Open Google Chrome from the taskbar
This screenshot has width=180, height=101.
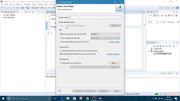click(x=87, y=98)
